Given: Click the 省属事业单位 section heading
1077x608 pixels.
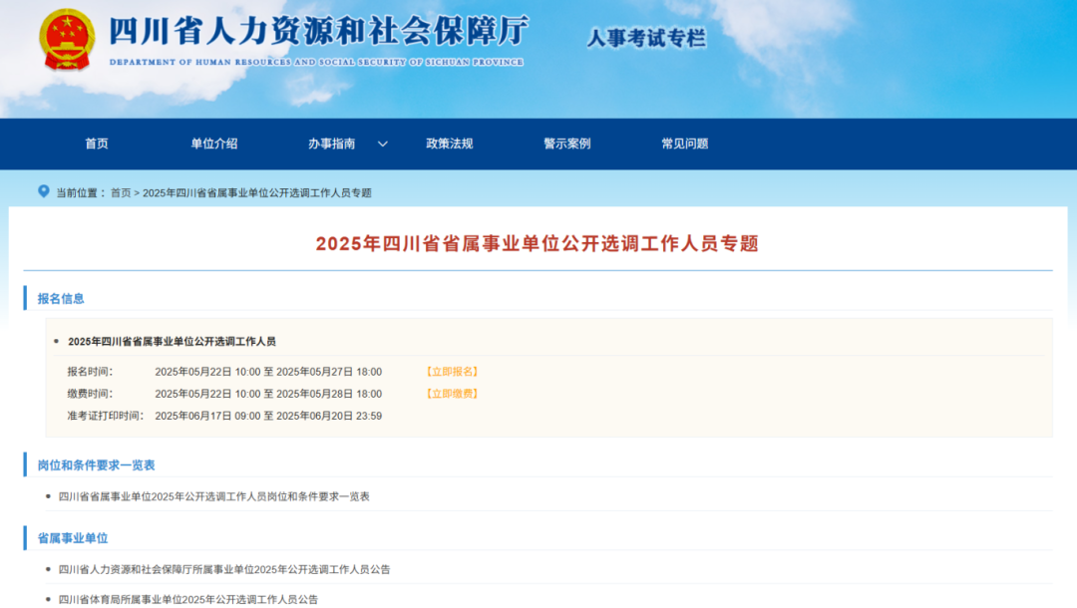Looking at the screenshot, I should (x=73, y=538).
